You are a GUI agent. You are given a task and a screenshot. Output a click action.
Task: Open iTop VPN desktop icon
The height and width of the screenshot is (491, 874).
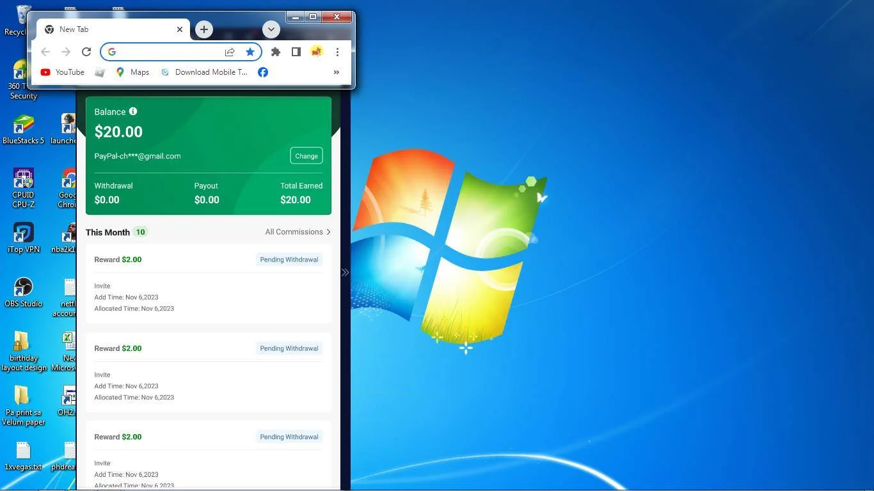[x=24, y=238]
